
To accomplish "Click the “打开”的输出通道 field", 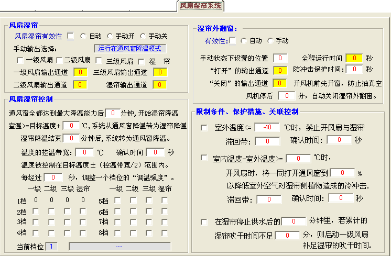I will coord(280,70).
